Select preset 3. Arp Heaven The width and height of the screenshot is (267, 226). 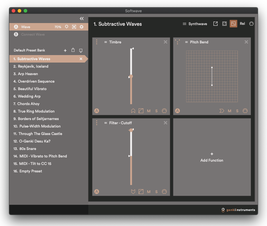point(49,74)
